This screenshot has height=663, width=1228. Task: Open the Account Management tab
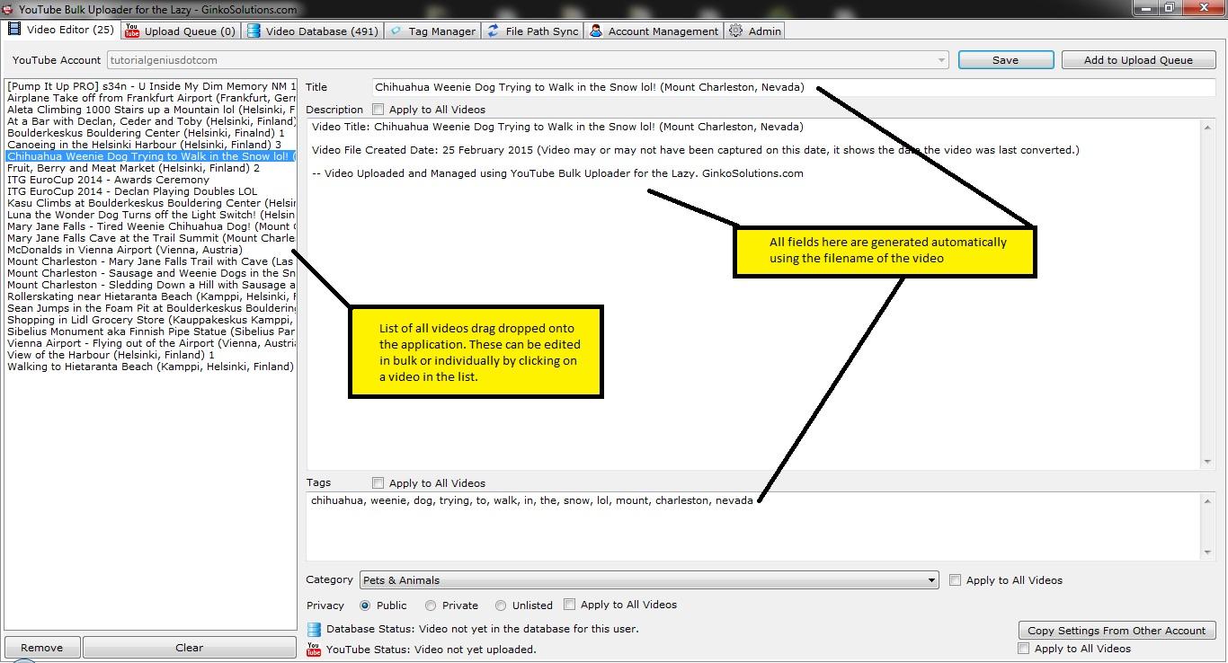pyautogui.click(x=654, y=31)
